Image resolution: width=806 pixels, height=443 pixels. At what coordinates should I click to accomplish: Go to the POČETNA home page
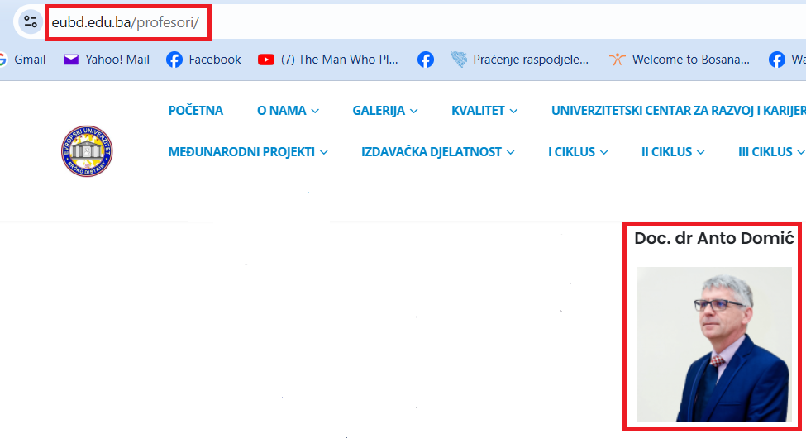click(196, 111)
